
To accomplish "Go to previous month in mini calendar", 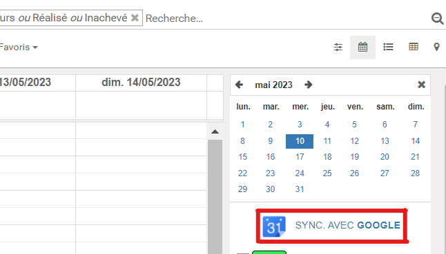I will tap(239, 85).
